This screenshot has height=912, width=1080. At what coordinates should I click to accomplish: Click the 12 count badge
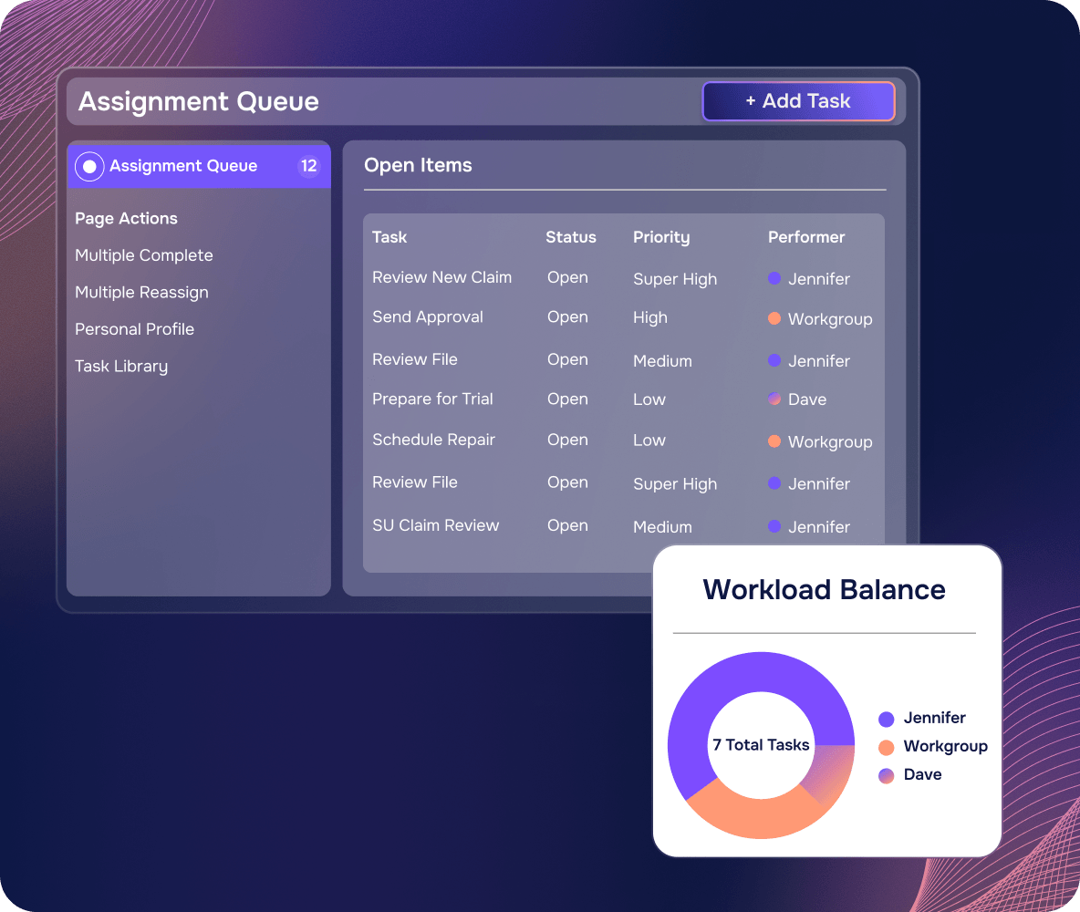(308, 166)
